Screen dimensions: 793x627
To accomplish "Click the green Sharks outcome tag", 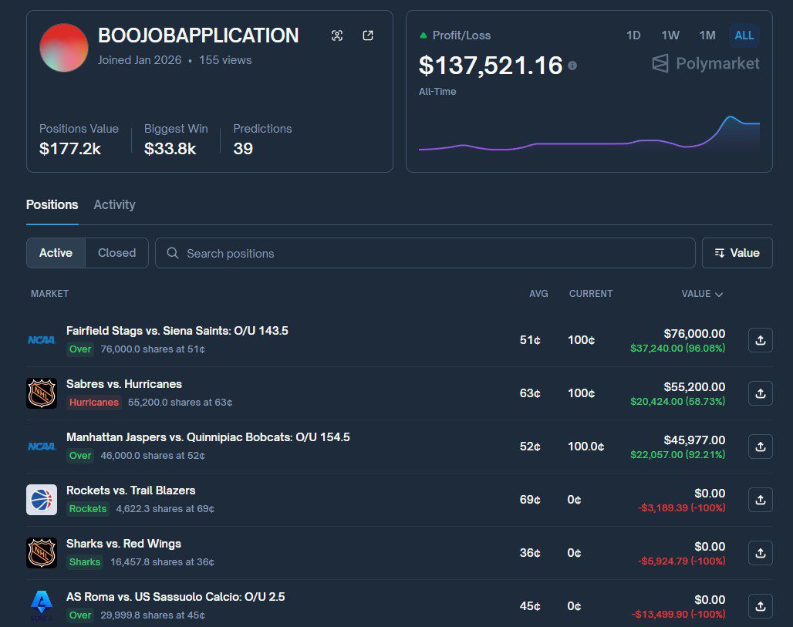I will click(x=85, y=561).
